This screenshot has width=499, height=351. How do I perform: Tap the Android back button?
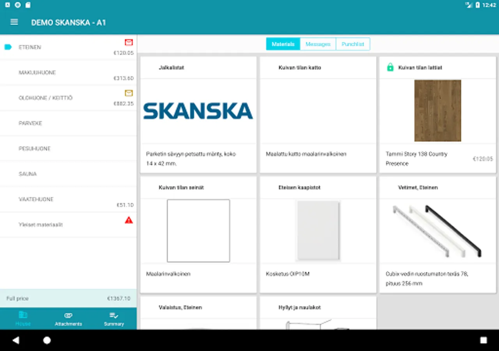tap(16, 340)
